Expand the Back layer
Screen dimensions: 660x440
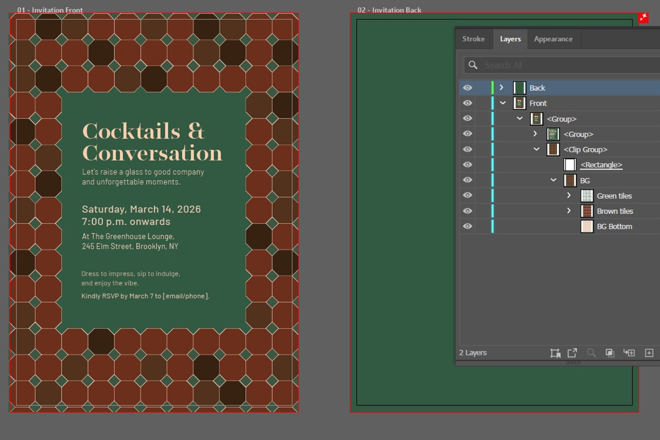click(x=501, y=88)
